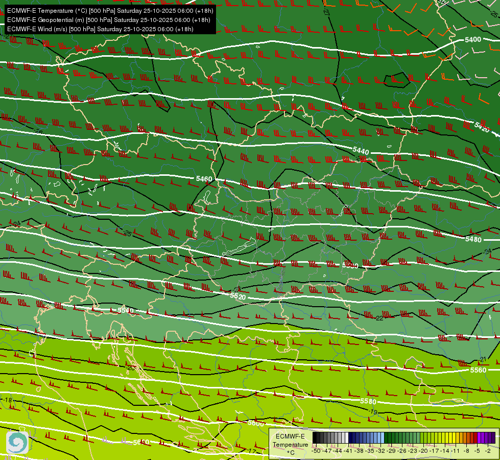Viewport: 500px width, 460px height.
Task: Click the -8 legend scale value
Action: click(466, 451)
